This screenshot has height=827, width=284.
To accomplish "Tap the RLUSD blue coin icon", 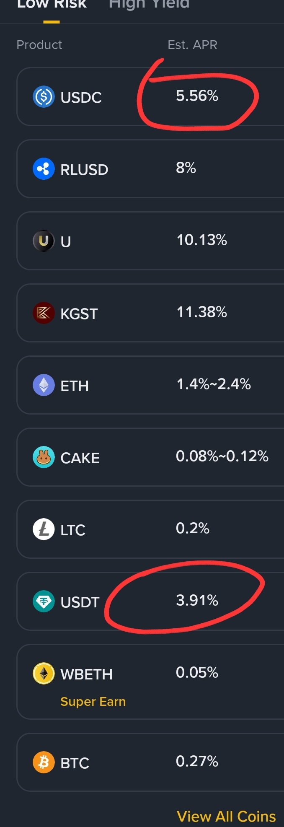I will tap(44, 169).
